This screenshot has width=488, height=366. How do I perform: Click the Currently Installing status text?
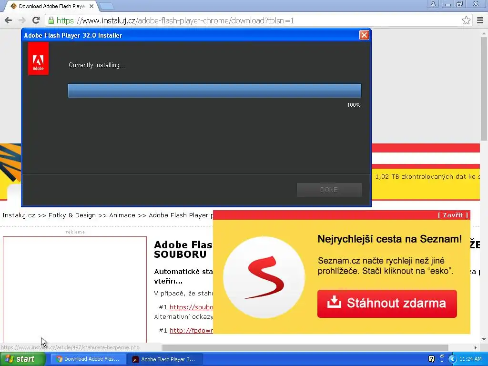tap(96, 65)
